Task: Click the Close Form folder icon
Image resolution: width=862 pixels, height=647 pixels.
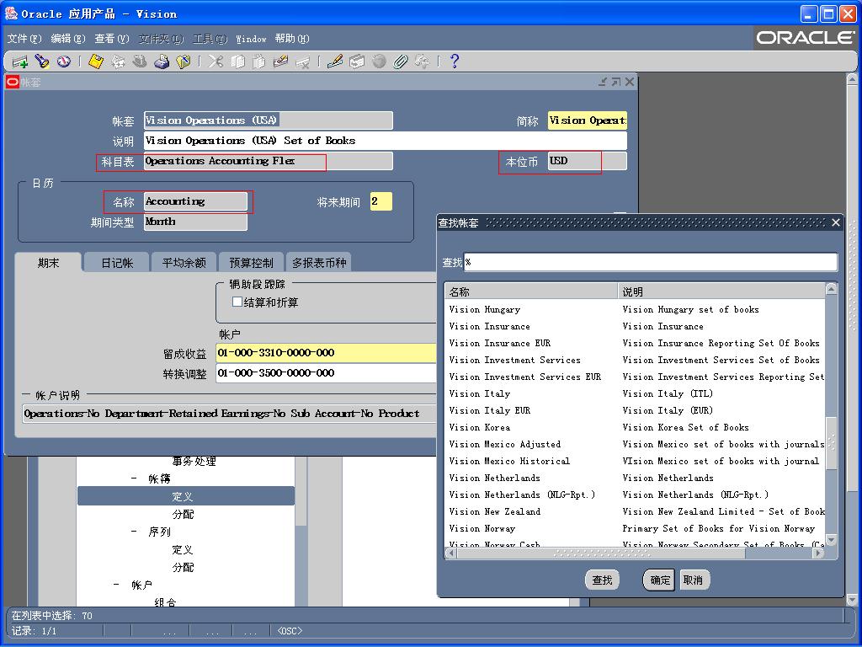Action: [x=184, y=61]
